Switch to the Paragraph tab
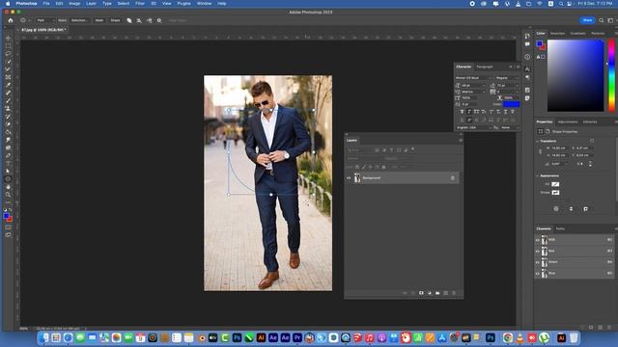 (x=485, y=67)
